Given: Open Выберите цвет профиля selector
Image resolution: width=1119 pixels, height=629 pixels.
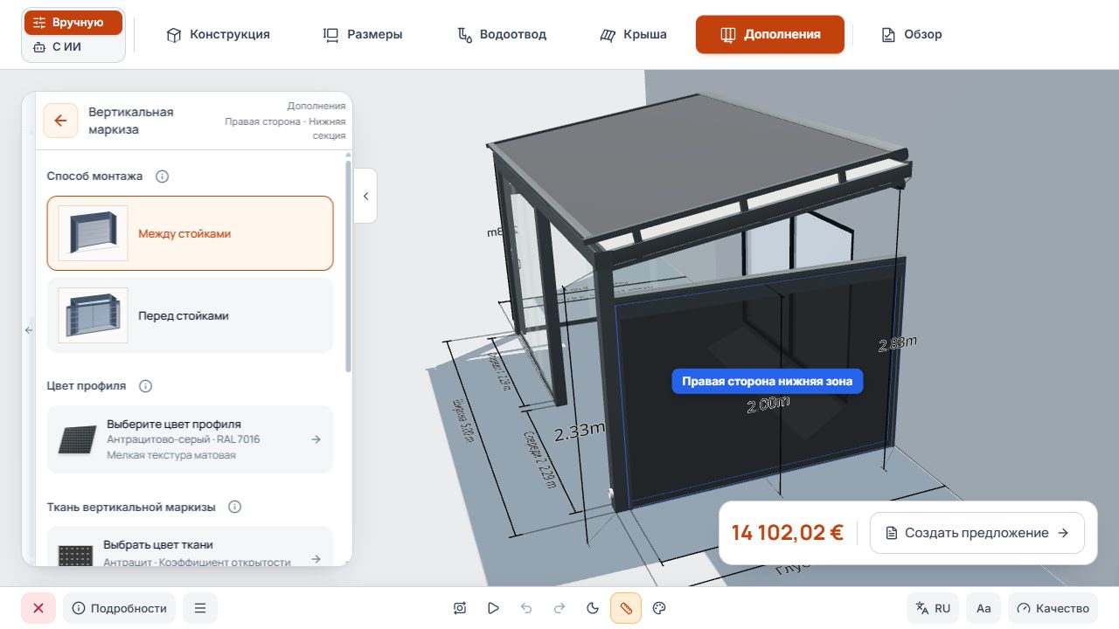Looking at the screenshot, I should [x=190, y=439].
